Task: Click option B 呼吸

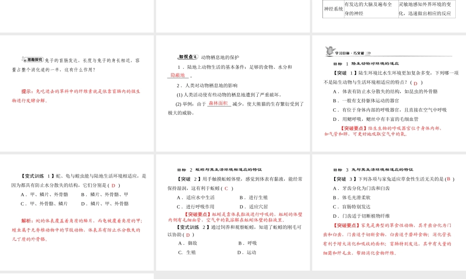Action: pyautogui.click(x=247, y=243)
